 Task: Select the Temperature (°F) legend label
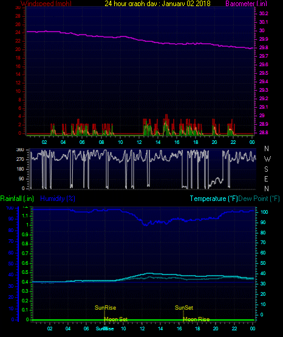pos(214,199)
